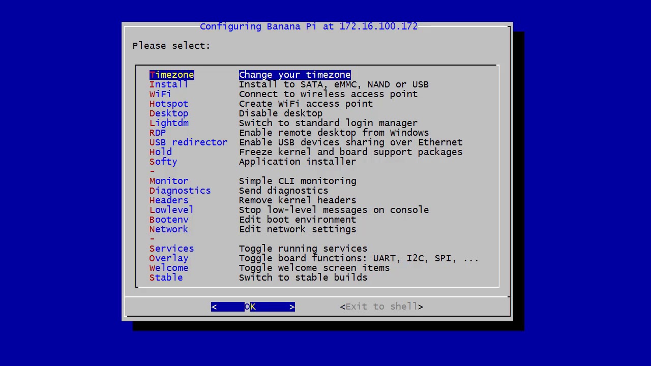The image size is (651, 366).
Task: Click 'Simple CLI monitoring' description
Action: (298, 181)
